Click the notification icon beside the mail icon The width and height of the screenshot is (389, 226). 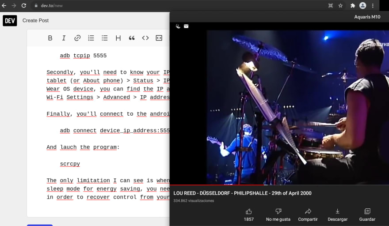point(178,26)
